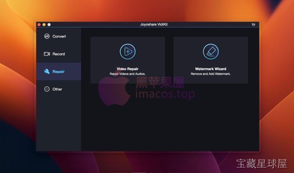
Task: Open the shopping cart in title bar
Action: 253,25
